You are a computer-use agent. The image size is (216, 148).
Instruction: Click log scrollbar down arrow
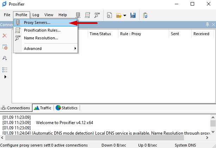[213, 132]
